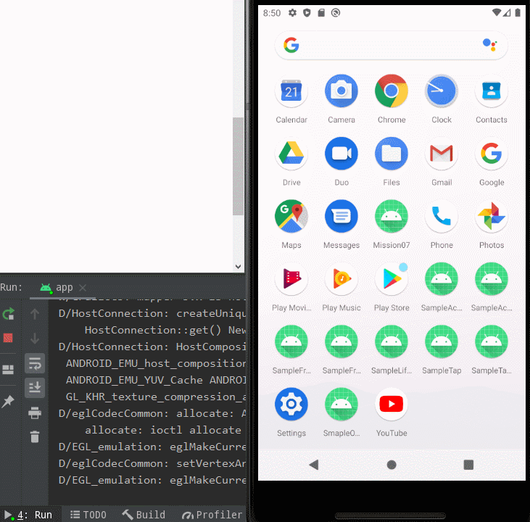Open the SampleLif... app
The width and height of the screenshot is (530, 522).
[391, 341]
